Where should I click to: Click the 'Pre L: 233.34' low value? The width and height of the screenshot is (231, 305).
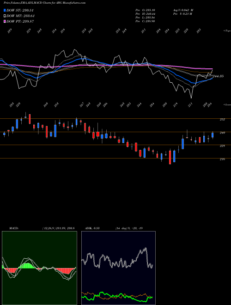(x=145, y=18)
